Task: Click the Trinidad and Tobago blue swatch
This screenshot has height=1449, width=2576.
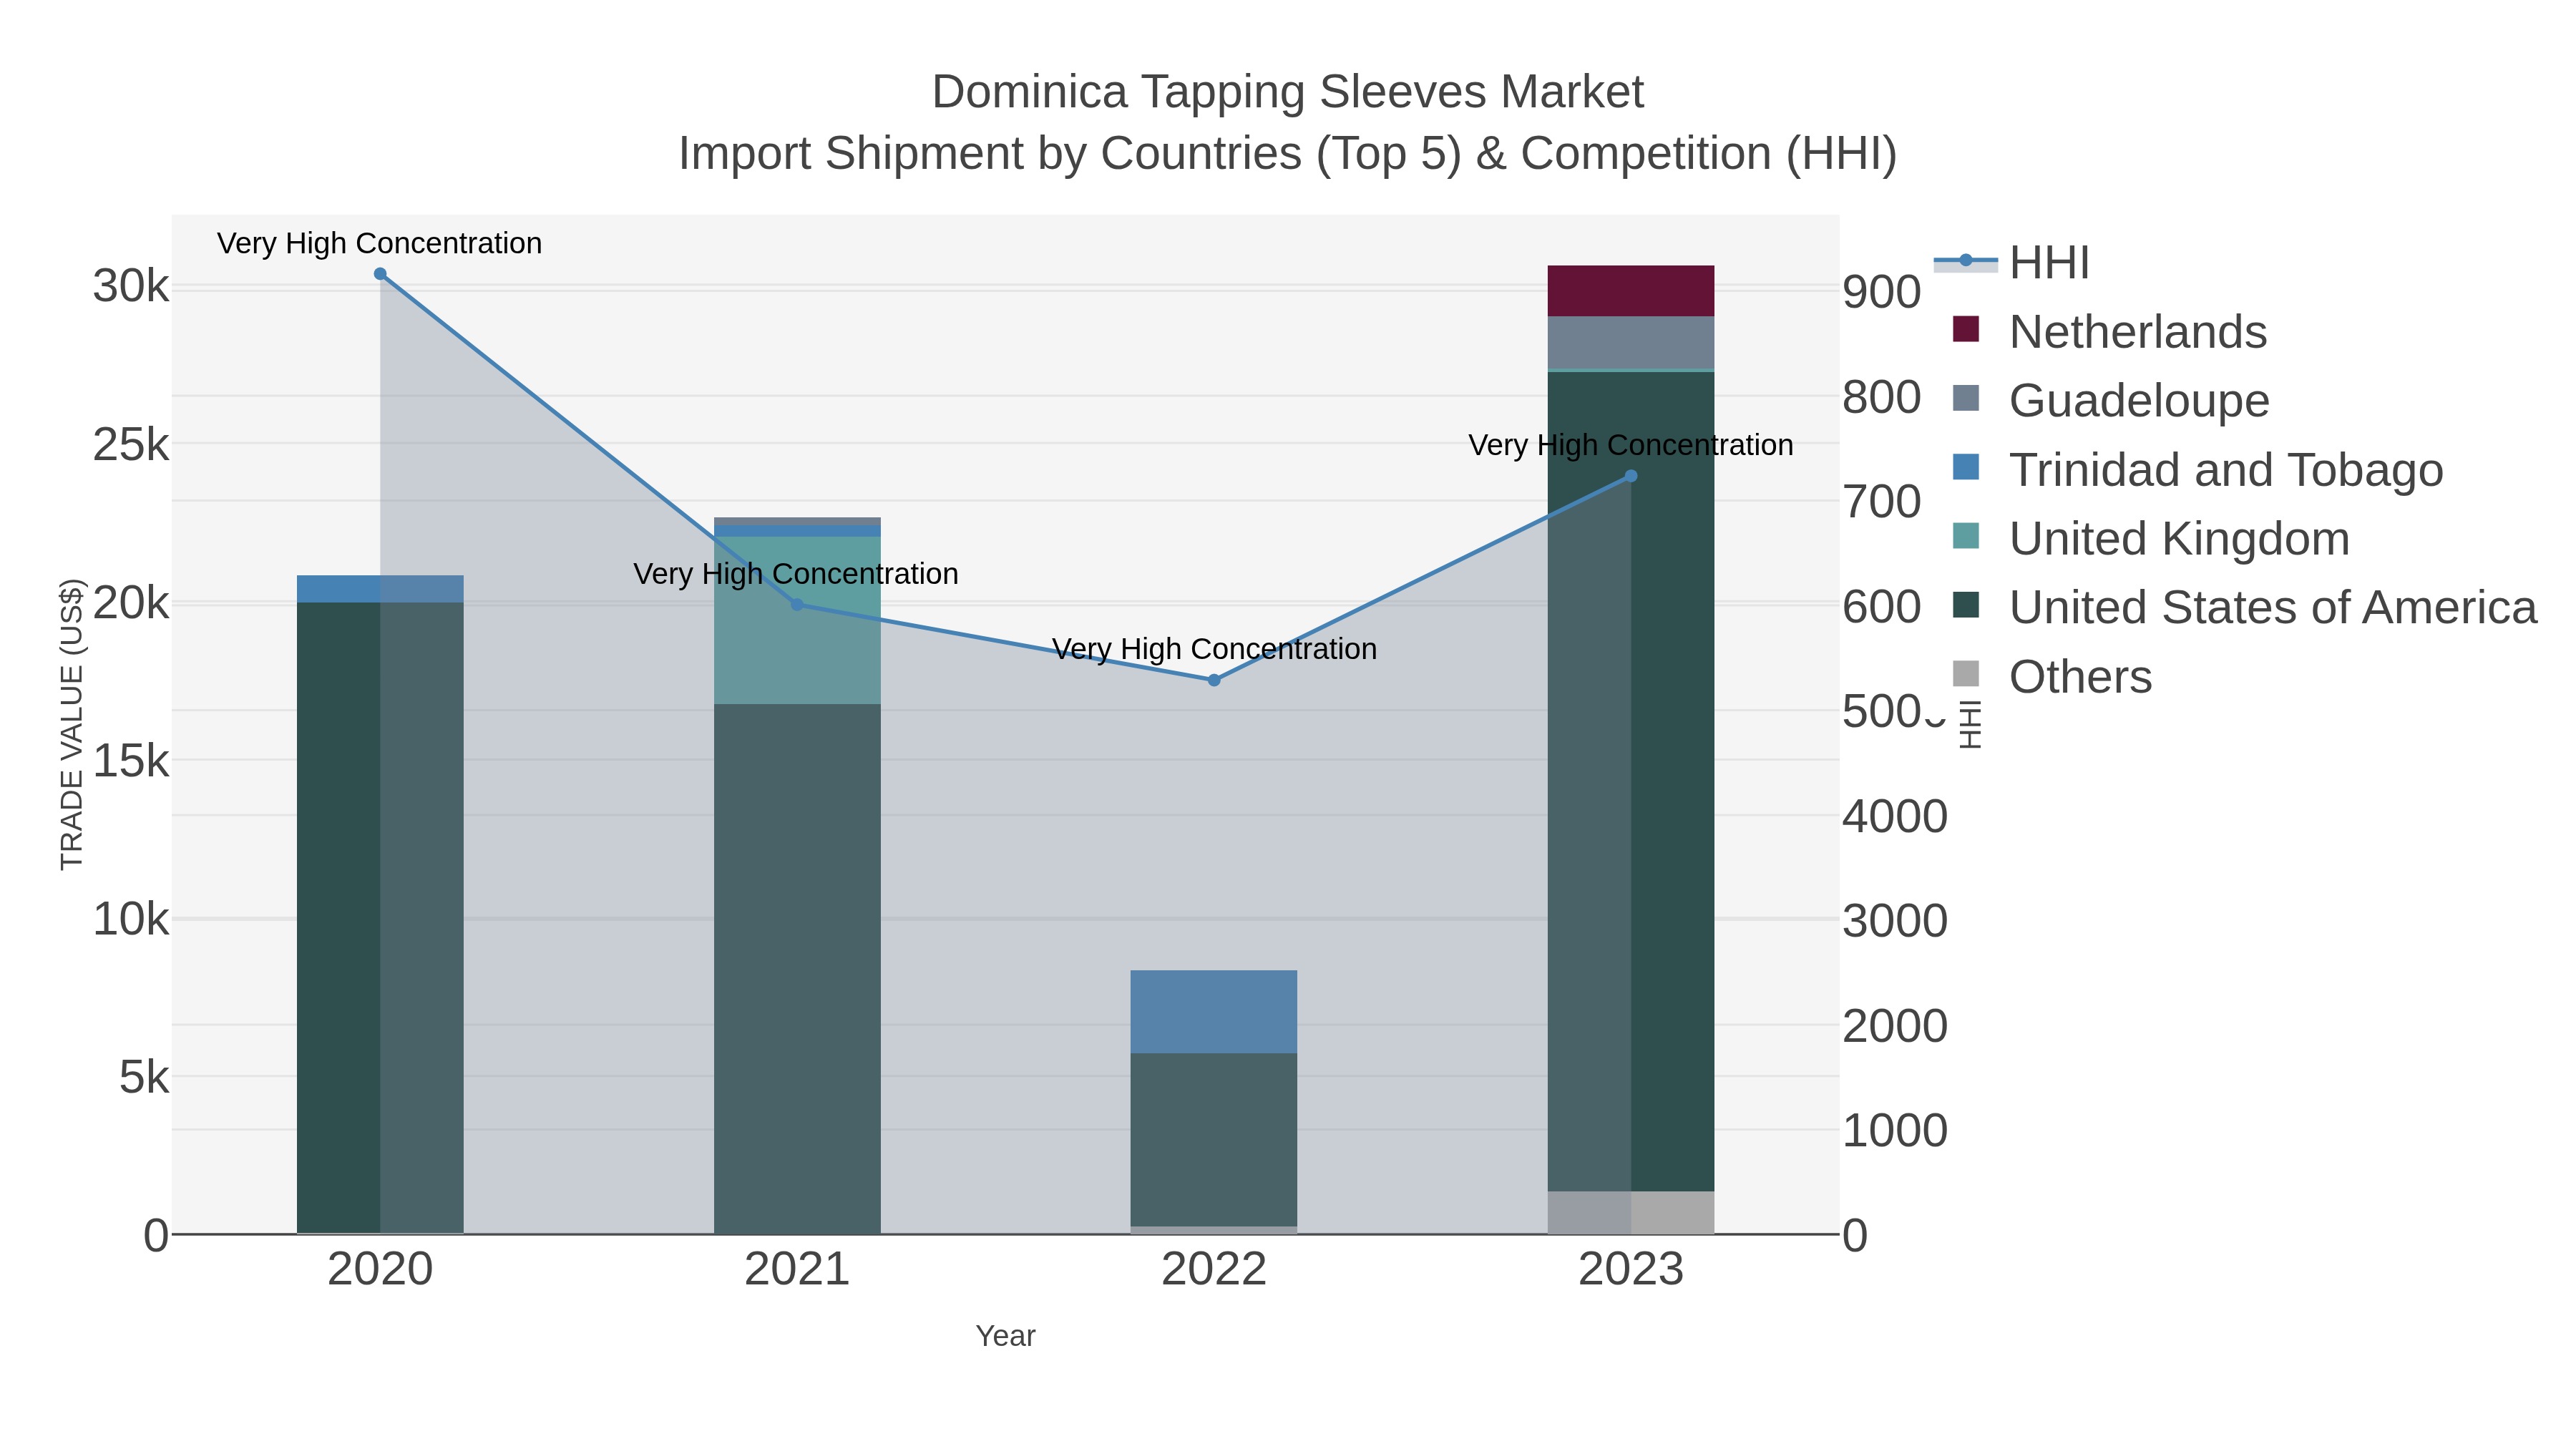Action: (1965, 467)
